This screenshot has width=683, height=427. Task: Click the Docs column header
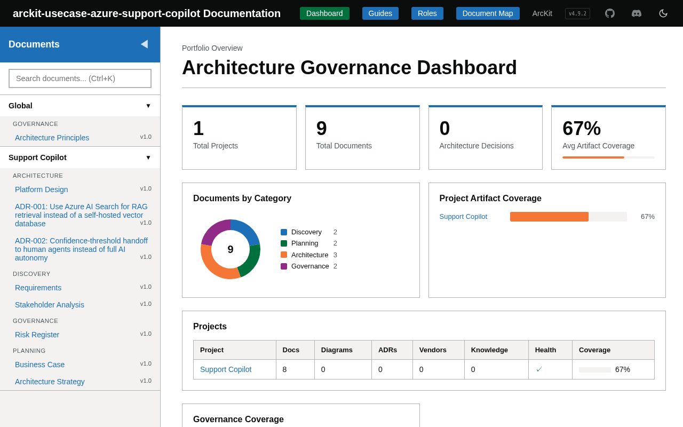pyautogui.click(x=295, y=350)
